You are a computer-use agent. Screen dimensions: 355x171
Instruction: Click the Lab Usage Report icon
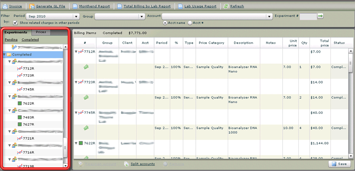180,6
